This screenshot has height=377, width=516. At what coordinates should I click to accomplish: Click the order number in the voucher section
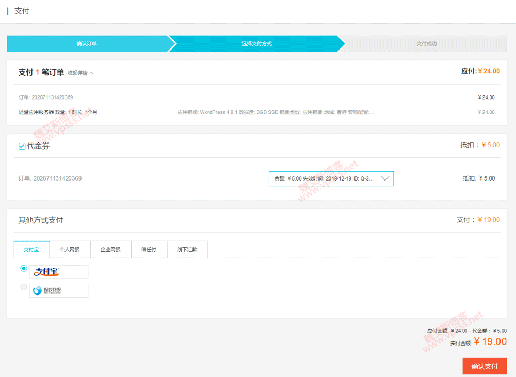(50, 178)
